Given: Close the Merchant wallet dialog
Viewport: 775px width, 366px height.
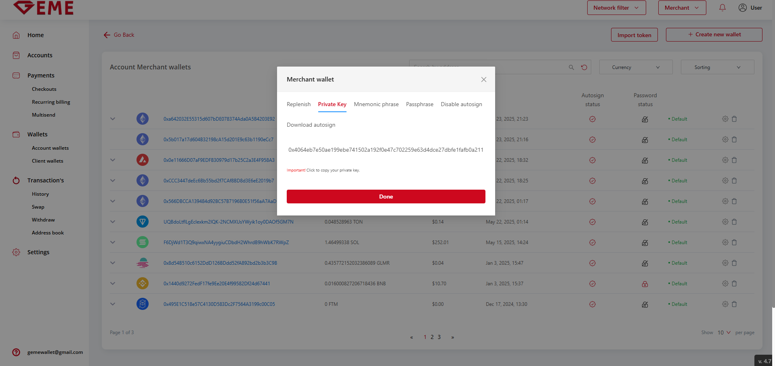Looking at the screenshot, I should coord(483,79).
